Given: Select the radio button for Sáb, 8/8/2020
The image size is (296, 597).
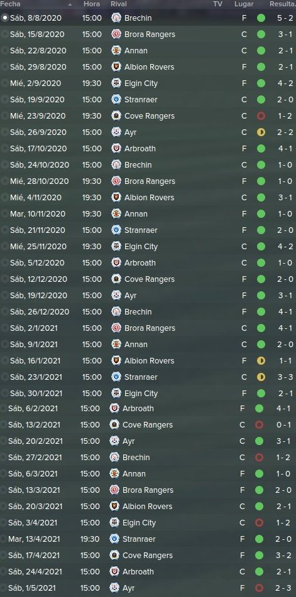Looking at the screenshot, I should pyautogui.click(x=4, y=18).
